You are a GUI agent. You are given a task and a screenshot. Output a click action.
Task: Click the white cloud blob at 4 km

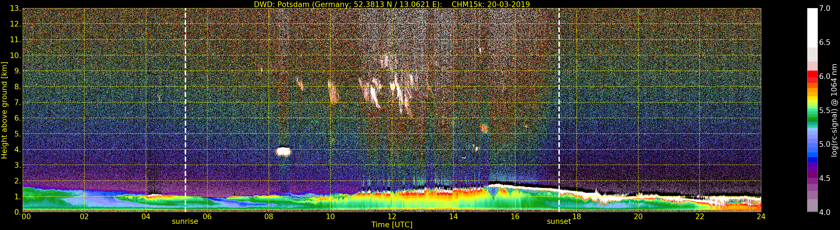tap(283, 152)
